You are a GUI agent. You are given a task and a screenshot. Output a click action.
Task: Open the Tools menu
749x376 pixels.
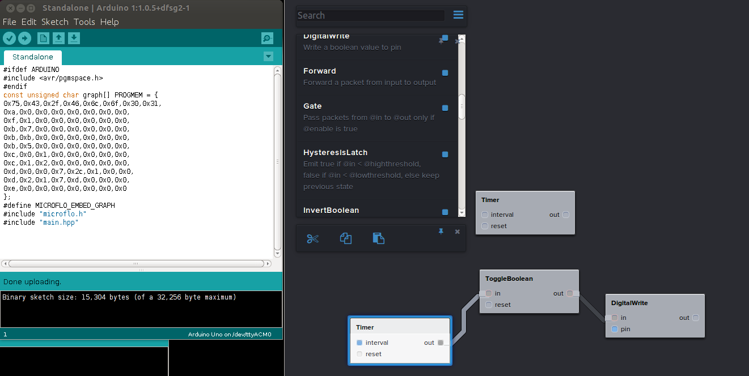(84, 22)
